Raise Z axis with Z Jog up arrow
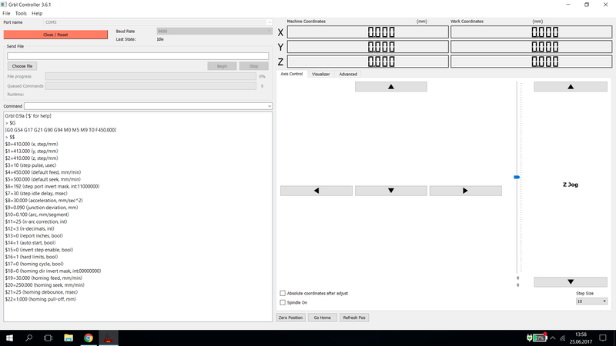The height and width of the screenshot is (346, 616). 571,87
